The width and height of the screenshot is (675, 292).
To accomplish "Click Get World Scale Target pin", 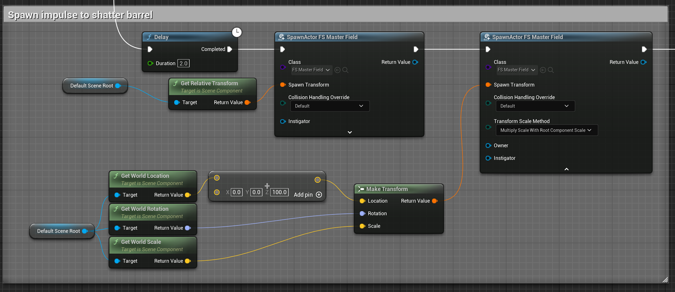I will point(117,261).
